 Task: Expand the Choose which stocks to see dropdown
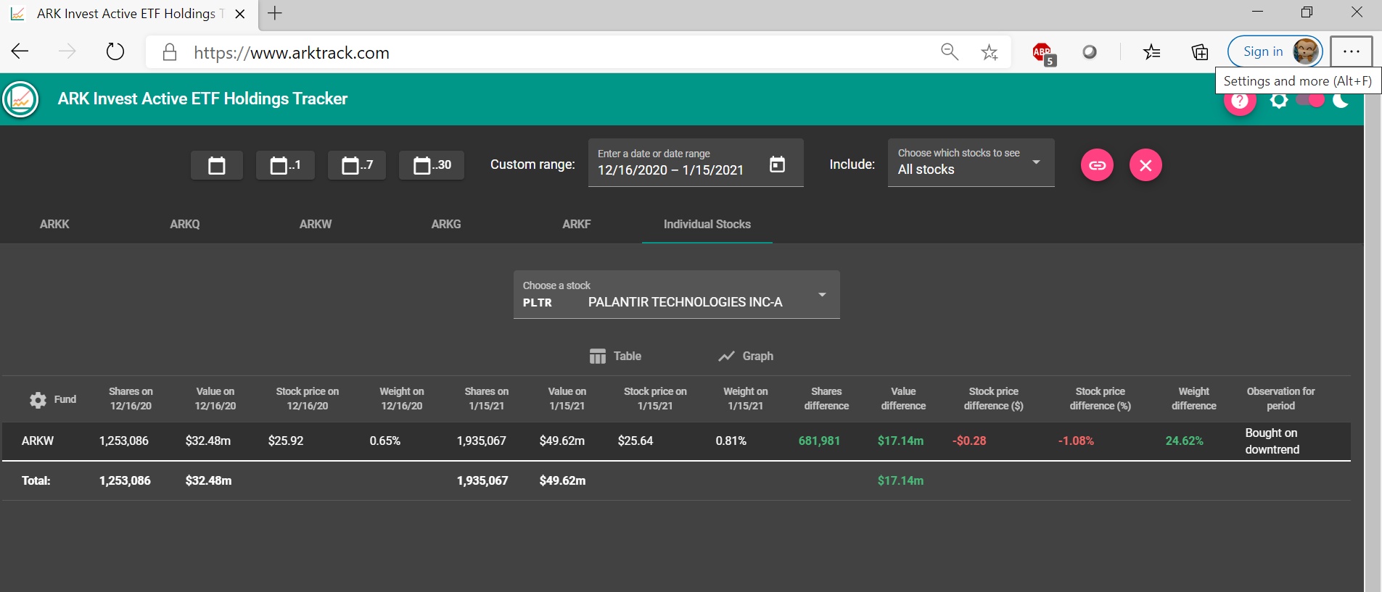[971, 163]
